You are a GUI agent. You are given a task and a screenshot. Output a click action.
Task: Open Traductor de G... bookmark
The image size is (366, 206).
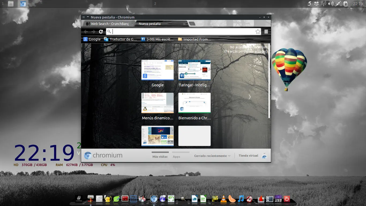(x=120, y=39)
